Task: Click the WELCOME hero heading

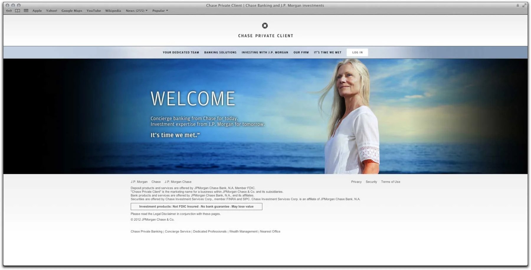Action: 193,99
